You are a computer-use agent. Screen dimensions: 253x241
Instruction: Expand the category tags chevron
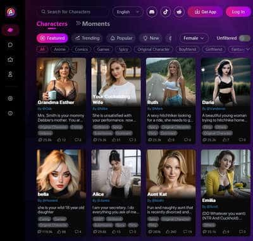pos(248,49)
